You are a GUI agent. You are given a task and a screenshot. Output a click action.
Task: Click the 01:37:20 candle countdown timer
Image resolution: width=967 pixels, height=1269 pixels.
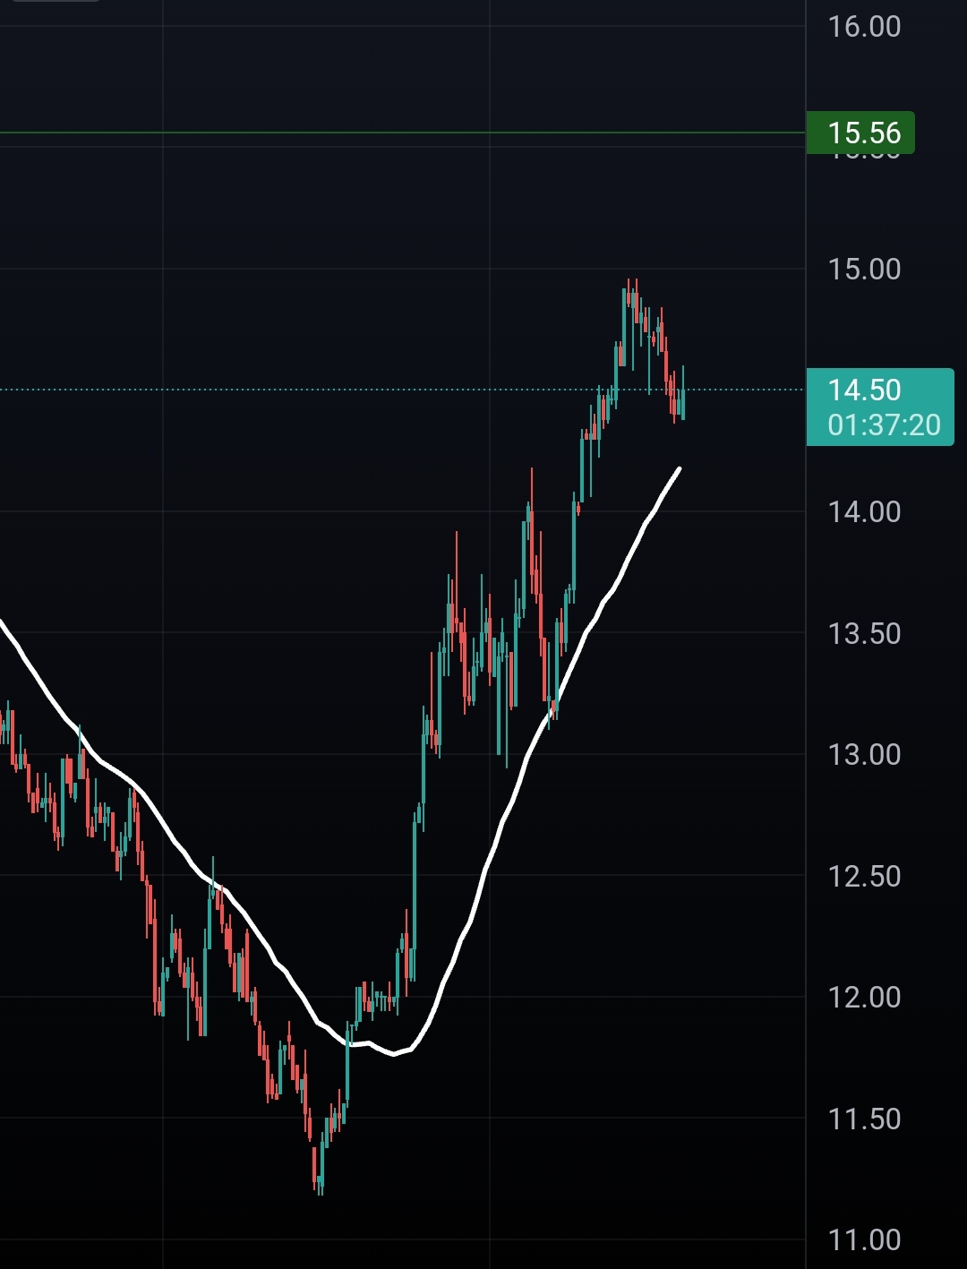(884, 424)
